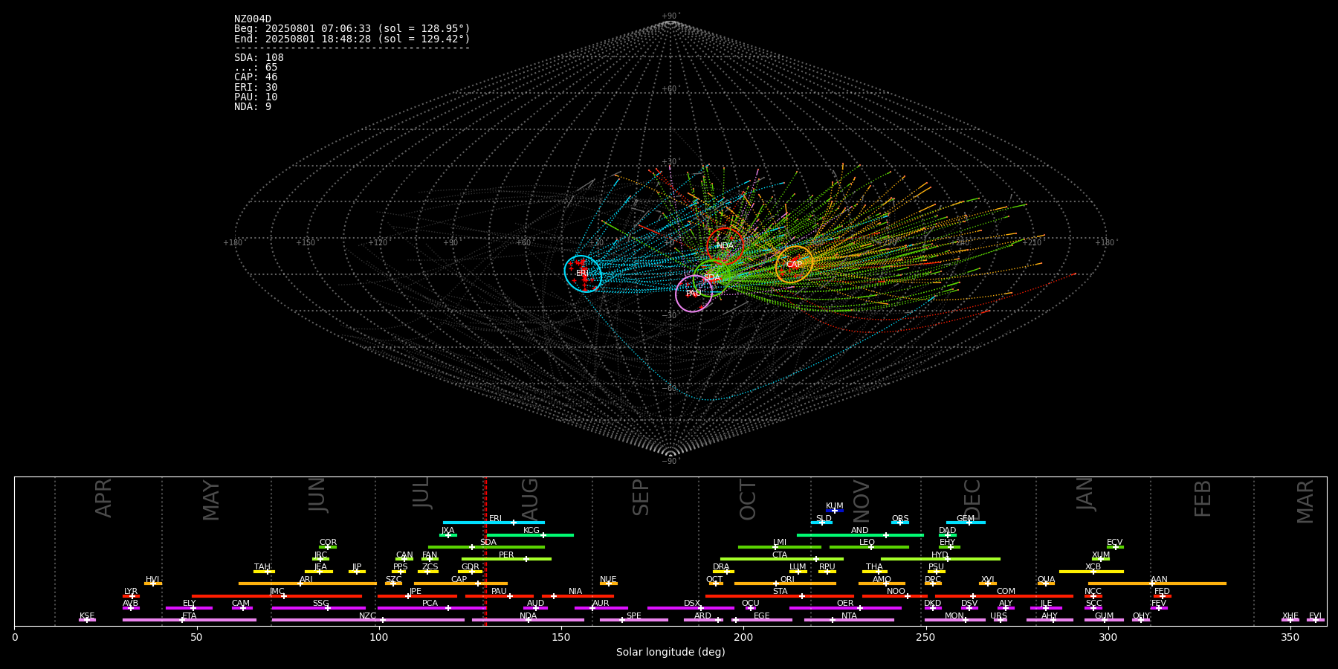This screenshot has height=669, width=1338.
Task: Click the PCA shower bar
Action: click(x=431, y=608)
